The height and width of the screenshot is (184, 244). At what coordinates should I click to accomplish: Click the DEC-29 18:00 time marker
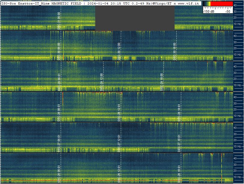tap(162, 82)
